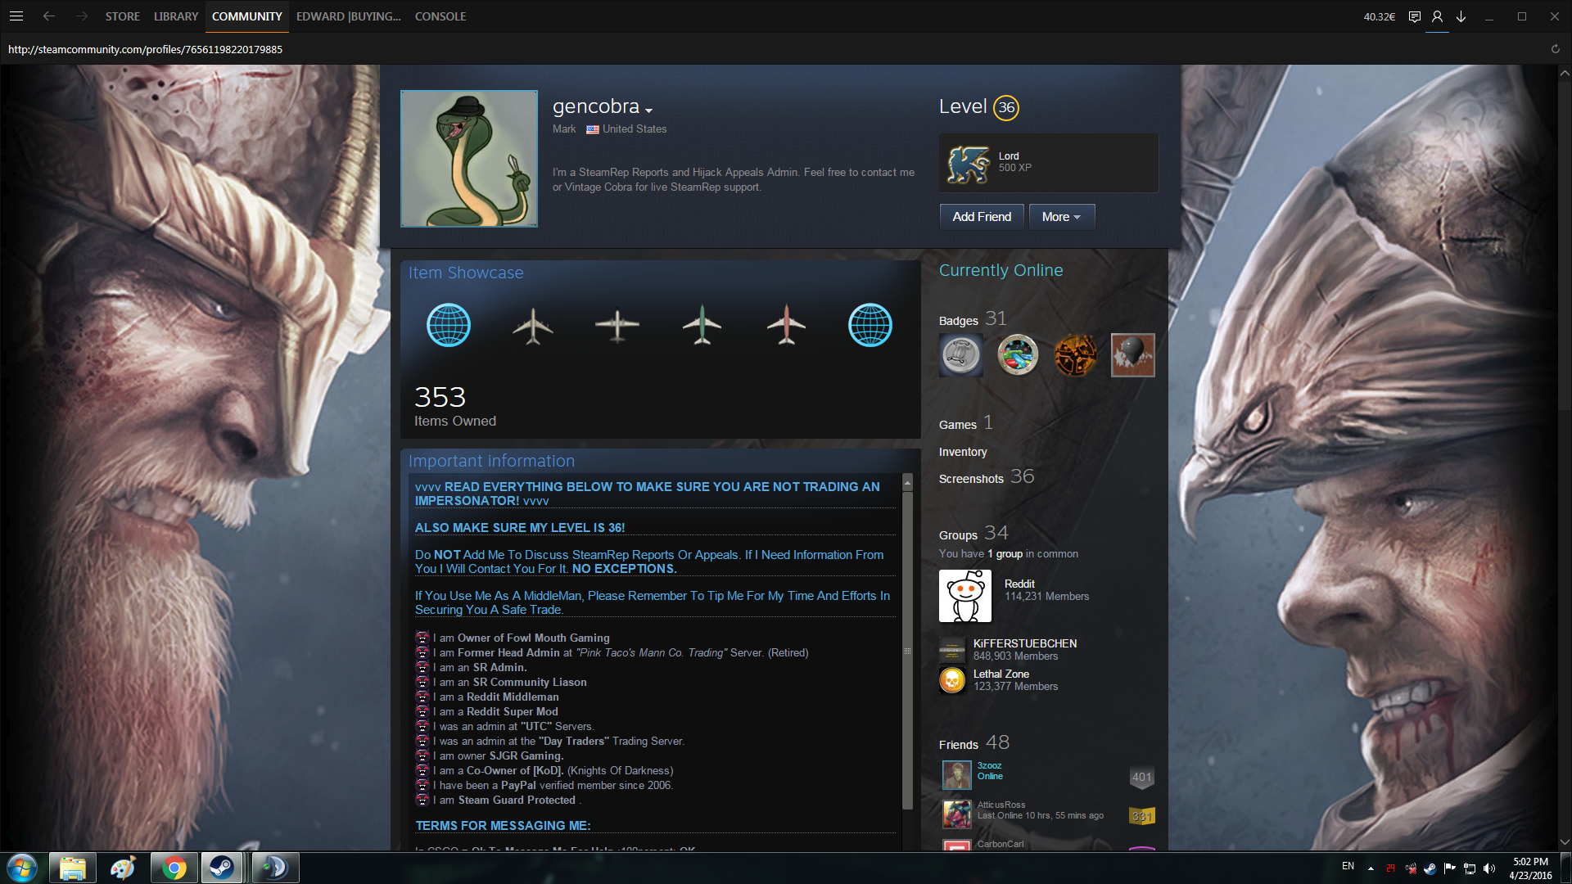Click the Important information scrollbar thumb
Viewport: 1572px width, 884px height.
pos(907,651)
